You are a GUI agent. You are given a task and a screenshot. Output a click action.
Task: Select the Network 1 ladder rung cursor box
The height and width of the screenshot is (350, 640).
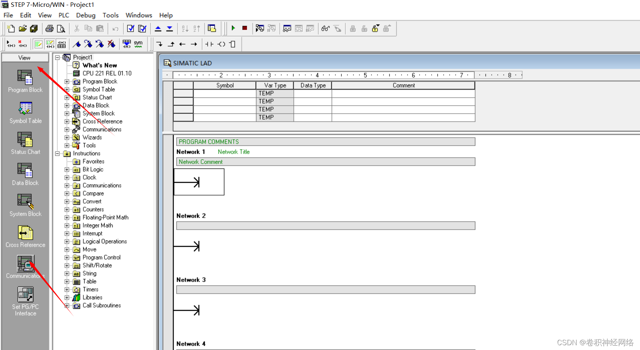199,182
